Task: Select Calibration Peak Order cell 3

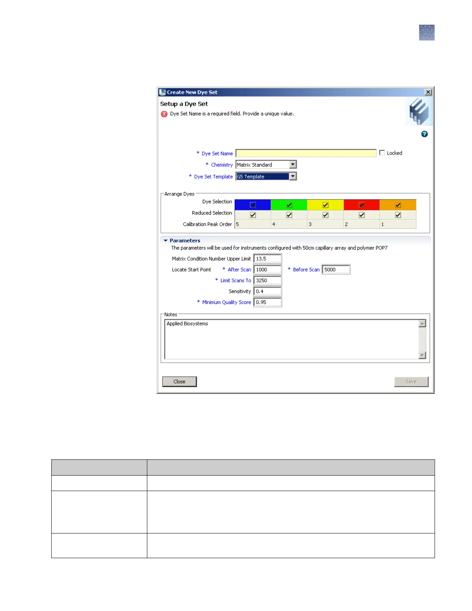Action: 325,224
